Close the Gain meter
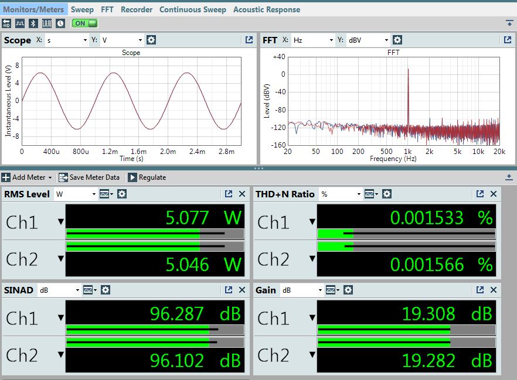The height and width of the screenshot is (380, 517). coord(494,290)
